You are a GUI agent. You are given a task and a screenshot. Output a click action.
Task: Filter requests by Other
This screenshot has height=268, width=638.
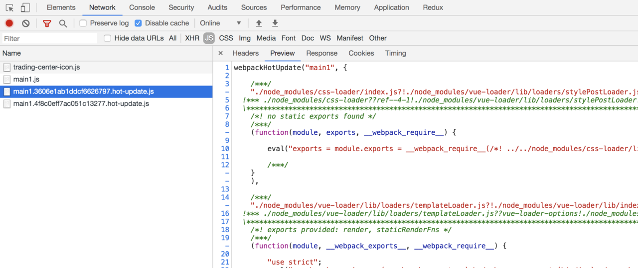pyautogui.click(x=378, y=38)
